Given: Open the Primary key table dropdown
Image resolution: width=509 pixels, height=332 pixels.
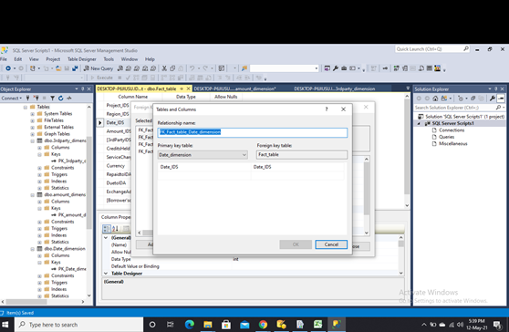Looking at the screenshot, I should click(244, 155).
